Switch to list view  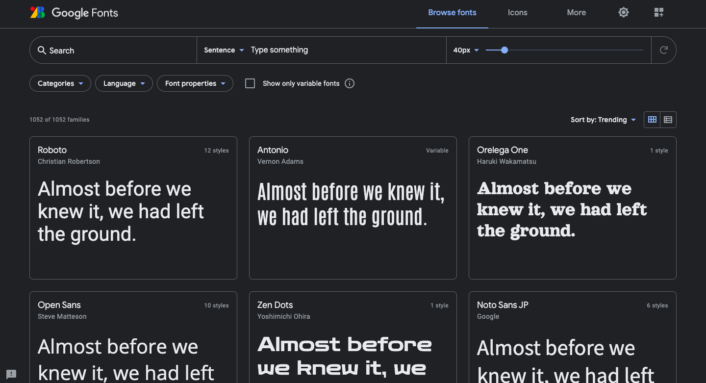click(x=668, y=120)
